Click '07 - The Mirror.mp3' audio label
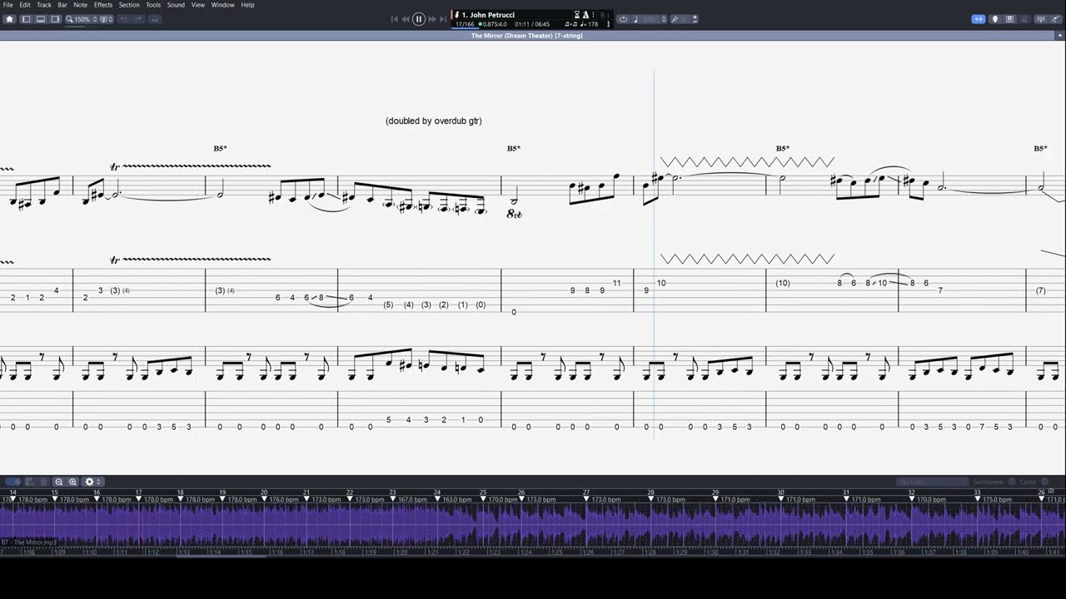 tap(29, 542)
